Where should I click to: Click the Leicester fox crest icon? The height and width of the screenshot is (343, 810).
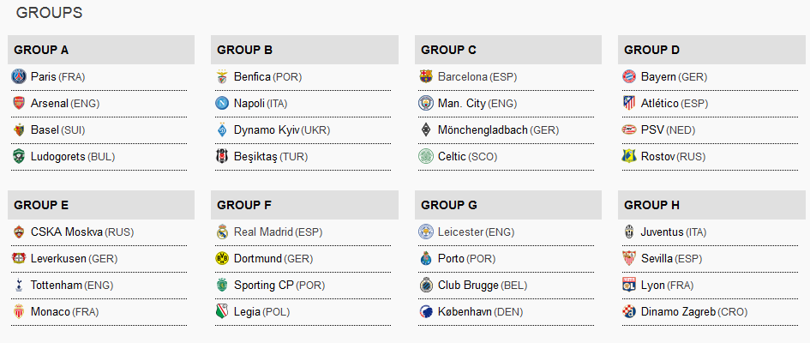pyautogui.click(x=426, y=232)
